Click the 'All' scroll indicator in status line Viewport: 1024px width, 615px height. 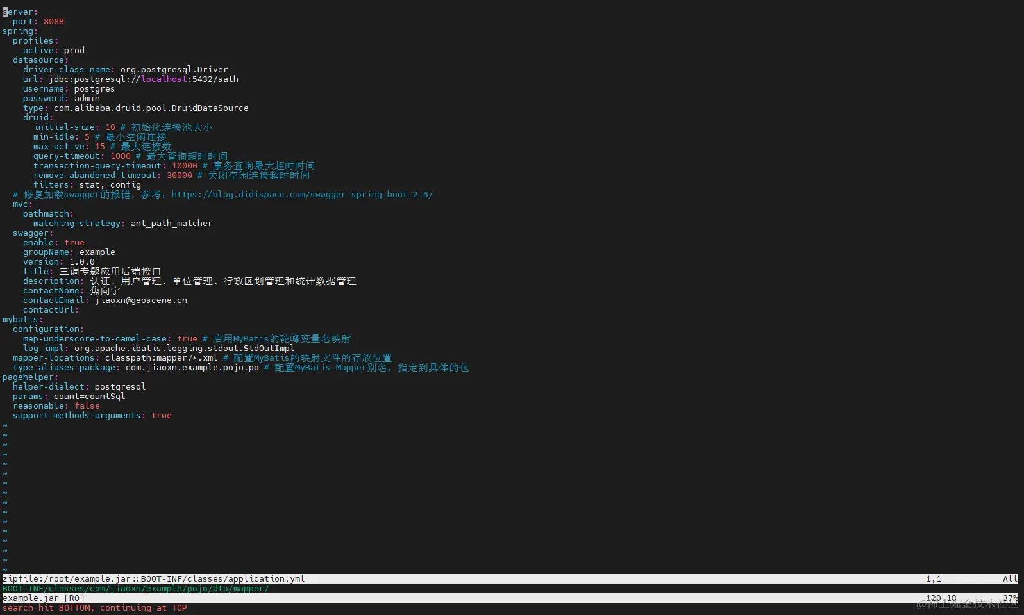click(x=1011, y=579)
